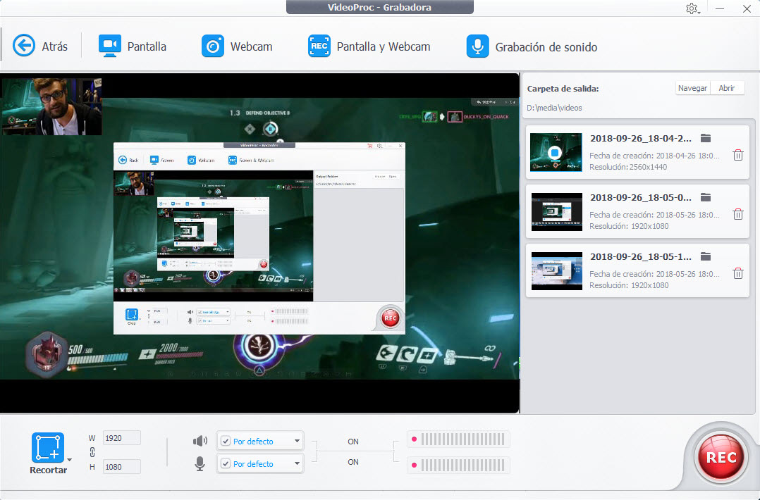Click the Abrir output folder button
Screen dimensions: 760x500
727,88
